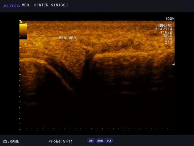Click the BbH badge
Image resolution: width=194 pixels, height=146 pixels.
coord(100,141)
